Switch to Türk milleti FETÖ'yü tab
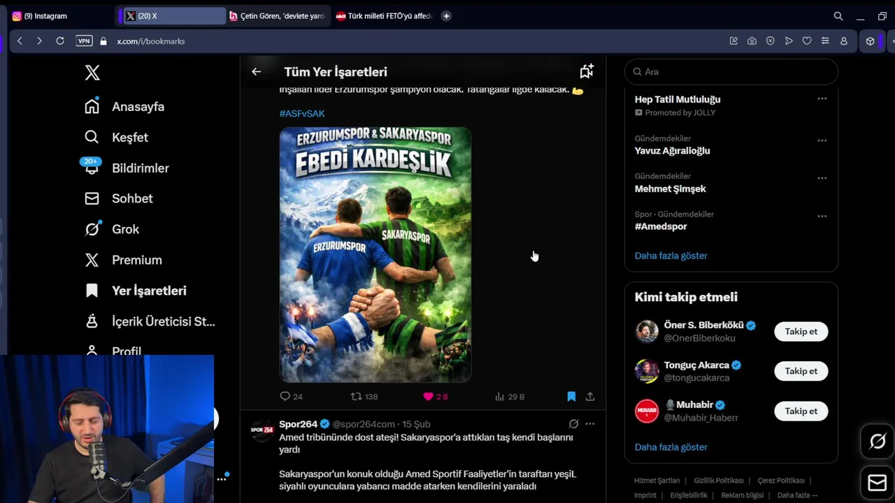Image resolution: width=895 pixels, height=503 pixels. pos(384,16)
